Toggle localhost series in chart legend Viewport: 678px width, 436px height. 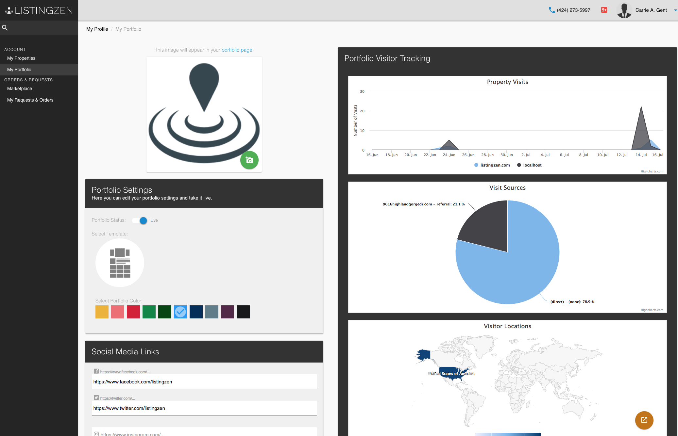[x=529, y=165]
